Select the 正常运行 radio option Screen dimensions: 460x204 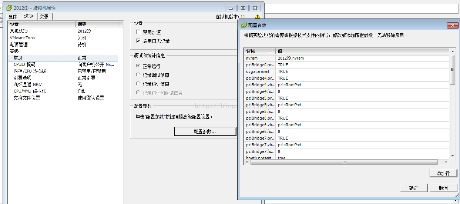tap(138, 66)
